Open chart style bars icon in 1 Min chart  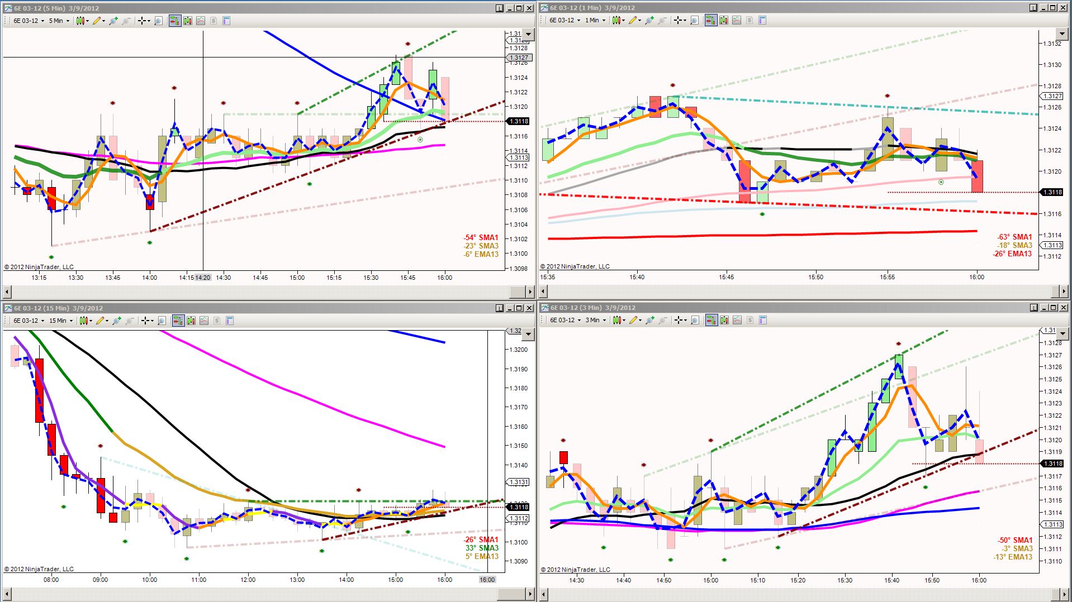click(x=618, y=20)
